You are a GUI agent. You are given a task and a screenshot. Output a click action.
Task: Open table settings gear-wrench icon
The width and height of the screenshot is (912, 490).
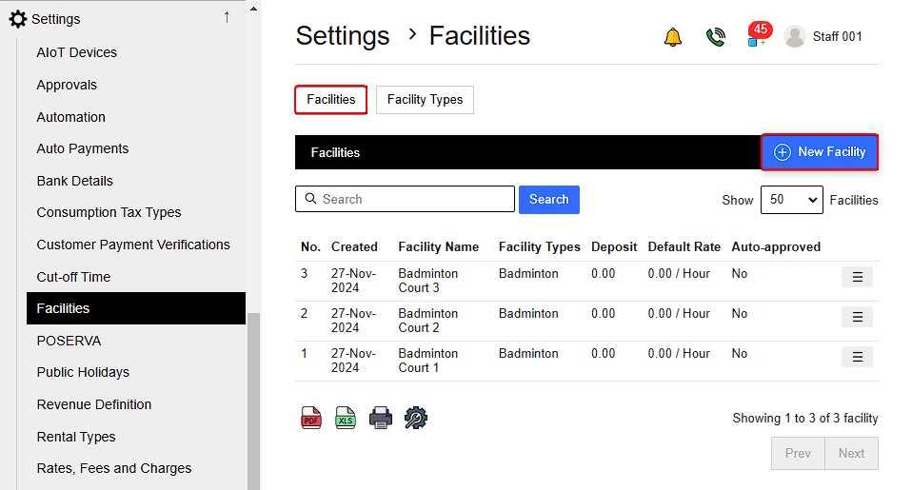click(416, 418)
